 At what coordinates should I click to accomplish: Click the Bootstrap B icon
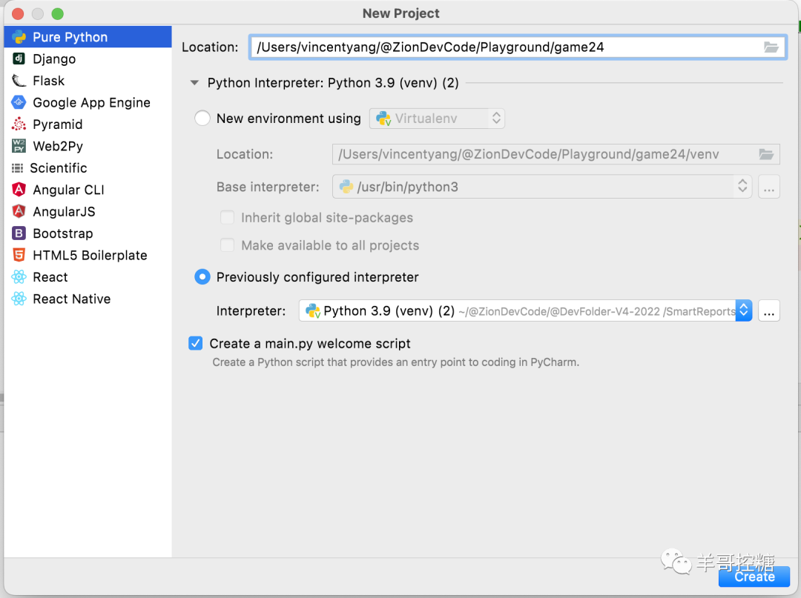coord(19,233)
